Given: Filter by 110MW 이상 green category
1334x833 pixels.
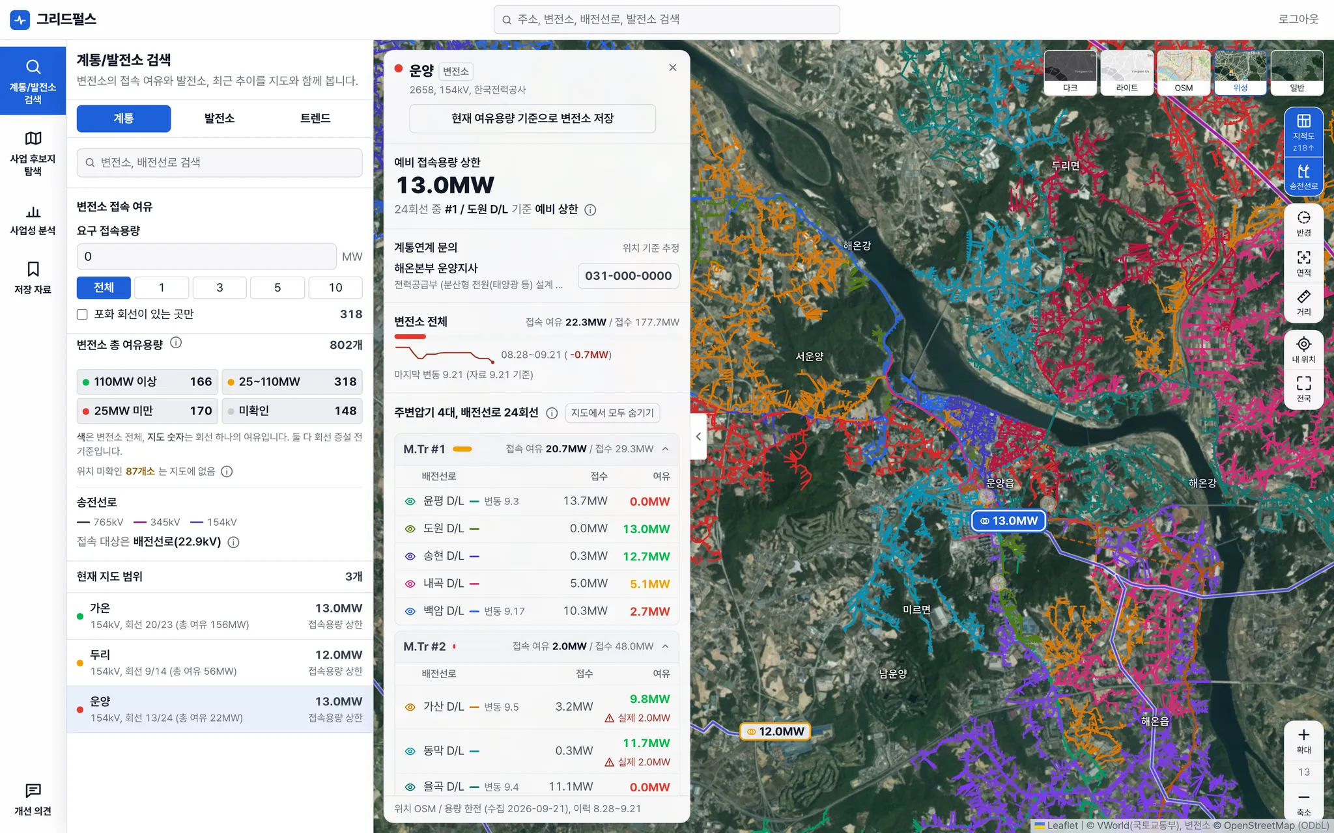Looking at the screenshot, I should 147,382.
